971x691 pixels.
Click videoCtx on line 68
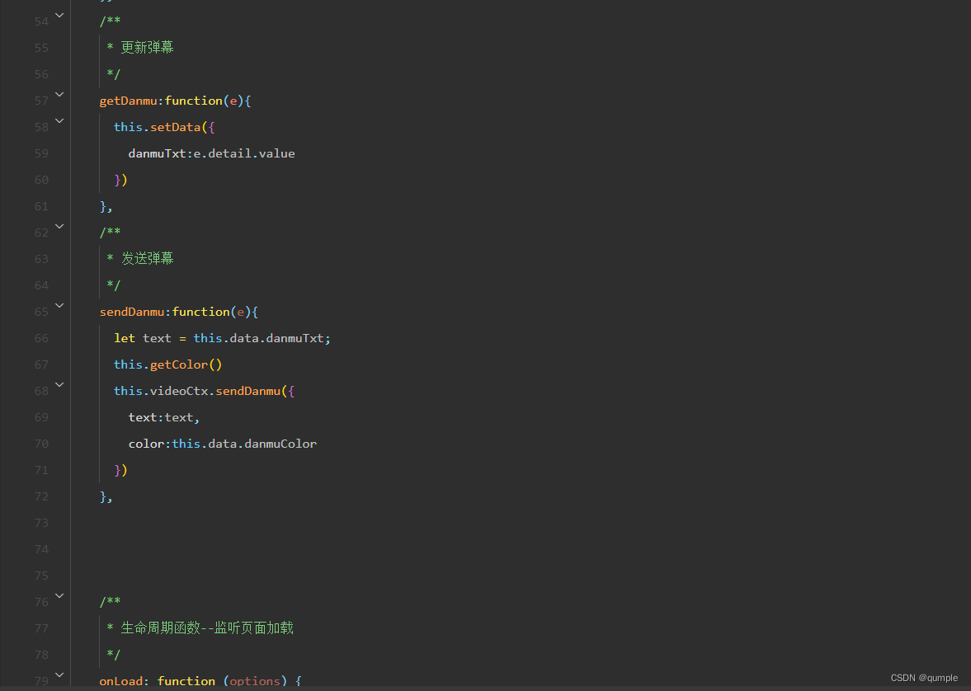click(179, 391)
